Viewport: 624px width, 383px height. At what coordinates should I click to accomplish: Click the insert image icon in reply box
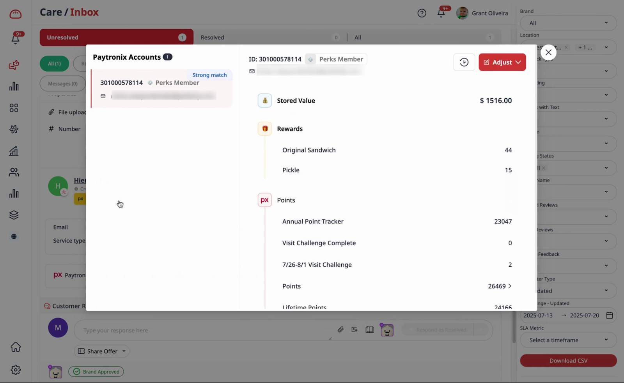(355, 330)
